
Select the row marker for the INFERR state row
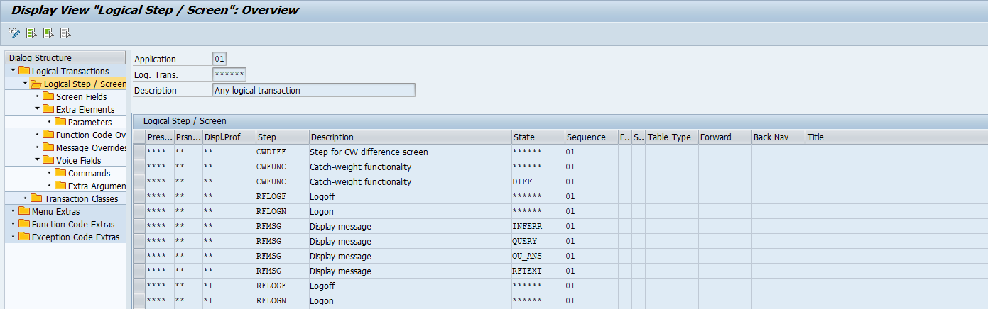[139, 227]
